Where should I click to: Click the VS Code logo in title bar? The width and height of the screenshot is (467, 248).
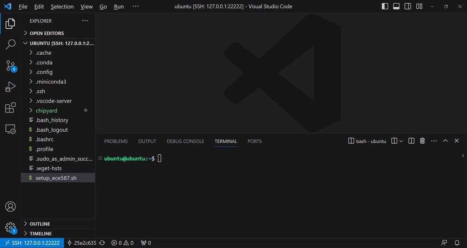pyautogui.click(x=8, y=6)
